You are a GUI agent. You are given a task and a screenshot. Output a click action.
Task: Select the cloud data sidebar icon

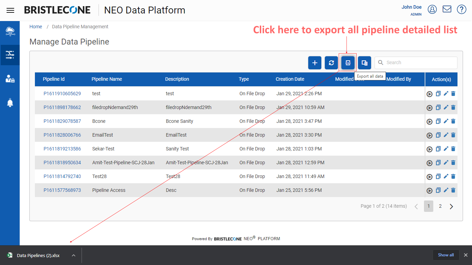(10, 32)
